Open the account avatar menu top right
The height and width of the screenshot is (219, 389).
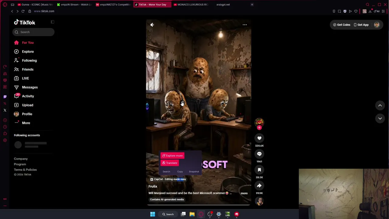click(x=377, y=25)
